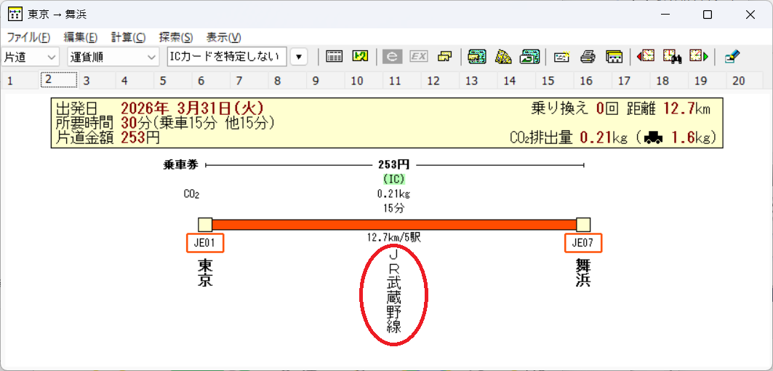Viewport: 773px width, 371px height.
Task: Click the departure date 2026年 3月31日(火)
Action: [x=192, y=108]
